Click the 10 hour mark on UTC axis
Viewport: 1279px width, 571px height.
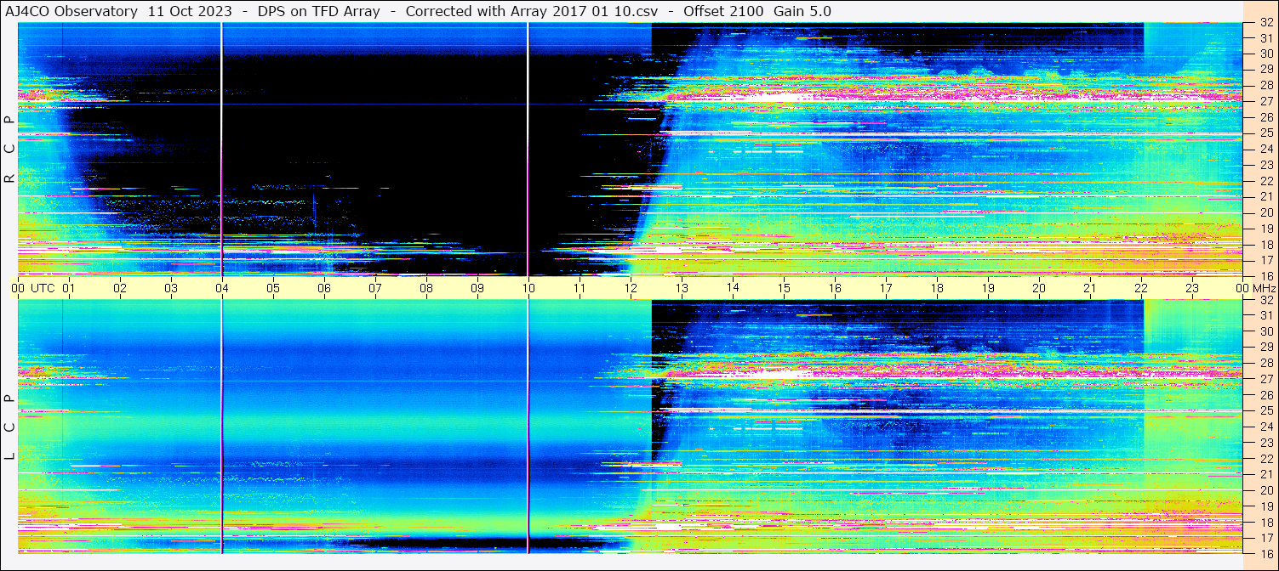click(x=528, y=288)
